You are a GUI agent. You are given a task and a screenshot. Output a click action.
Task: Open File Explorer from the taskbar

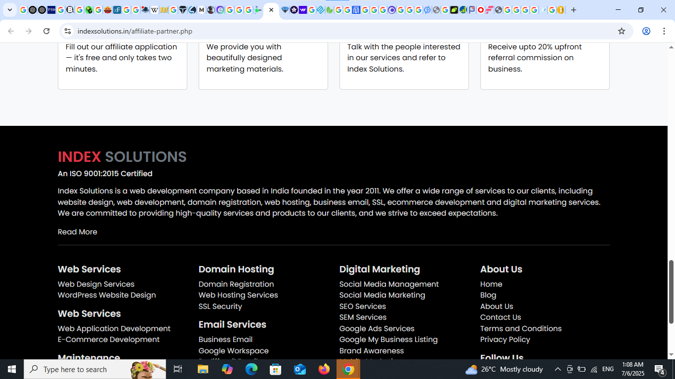click(203, 369)
